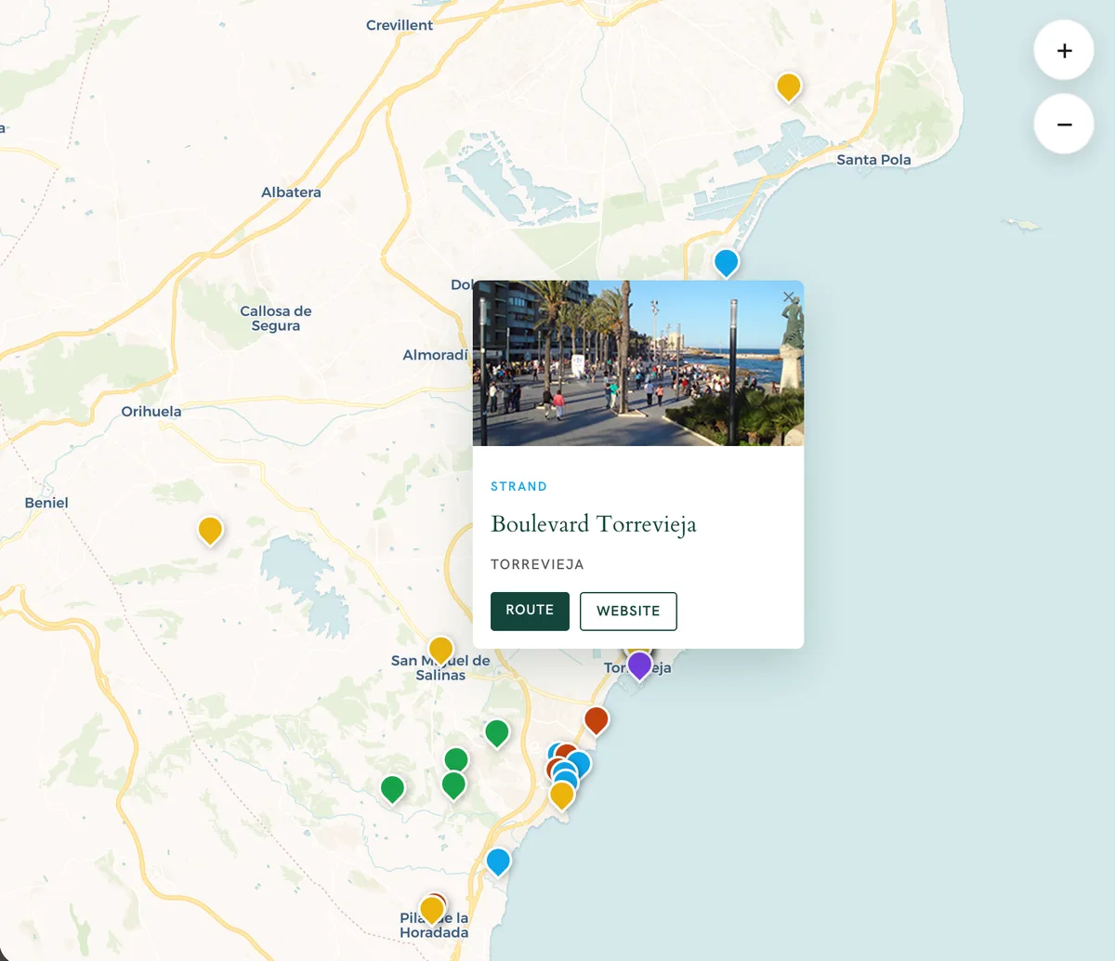The width and height of the screenshot is (1115, 961).
Task: Select yellow marker at bottom of coastal cluster
Action: 561,796
